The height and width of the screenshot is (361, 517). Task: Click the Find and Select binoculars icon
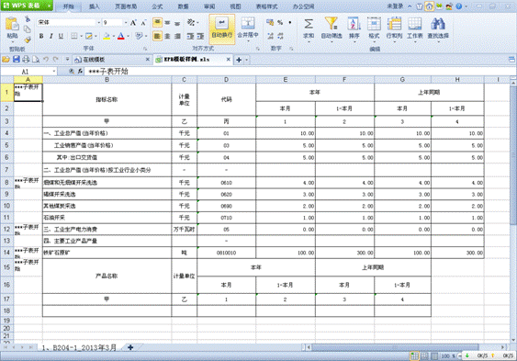(438, 25)
